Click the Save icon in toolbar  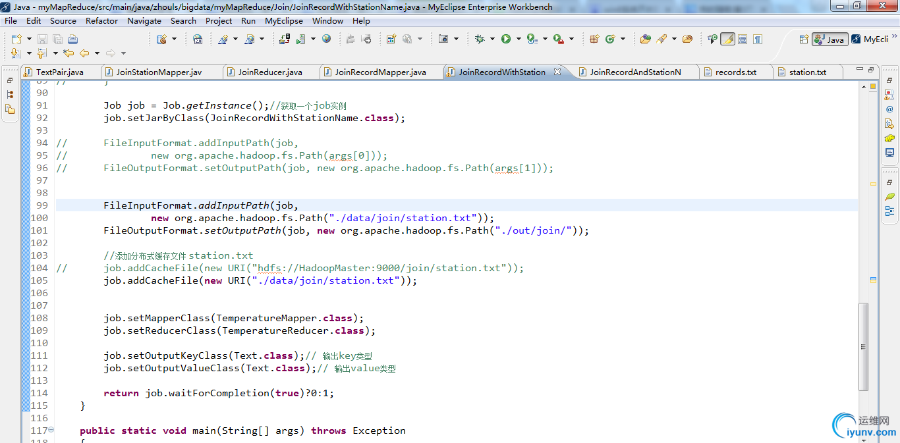[42, 39]
